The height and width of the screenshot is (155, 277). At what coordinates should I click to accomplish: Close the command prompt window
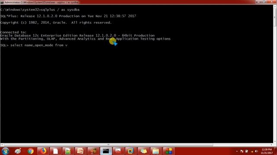pyautogui.click(x=271, y=2)
